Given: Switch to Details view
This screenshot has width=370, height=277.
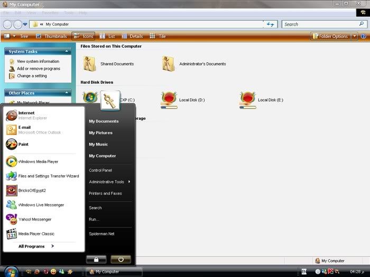Looking at the screenshot, I should pyautogui.click(x=132, y=36).
